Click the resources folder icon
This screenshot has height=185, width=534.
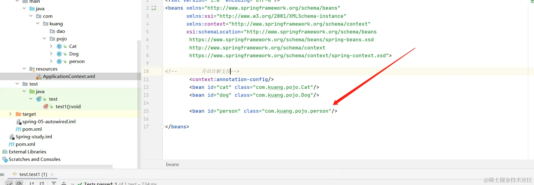[x=32, y=69]
